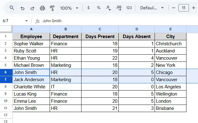Select column C header
This screenshot has height=123, width=198.
click(x=100, y=29)
